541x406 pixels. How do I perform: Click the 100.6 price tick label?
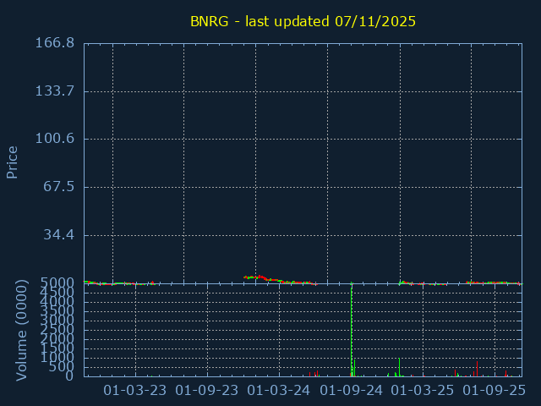pyautogui.click(x=55, y=139)
